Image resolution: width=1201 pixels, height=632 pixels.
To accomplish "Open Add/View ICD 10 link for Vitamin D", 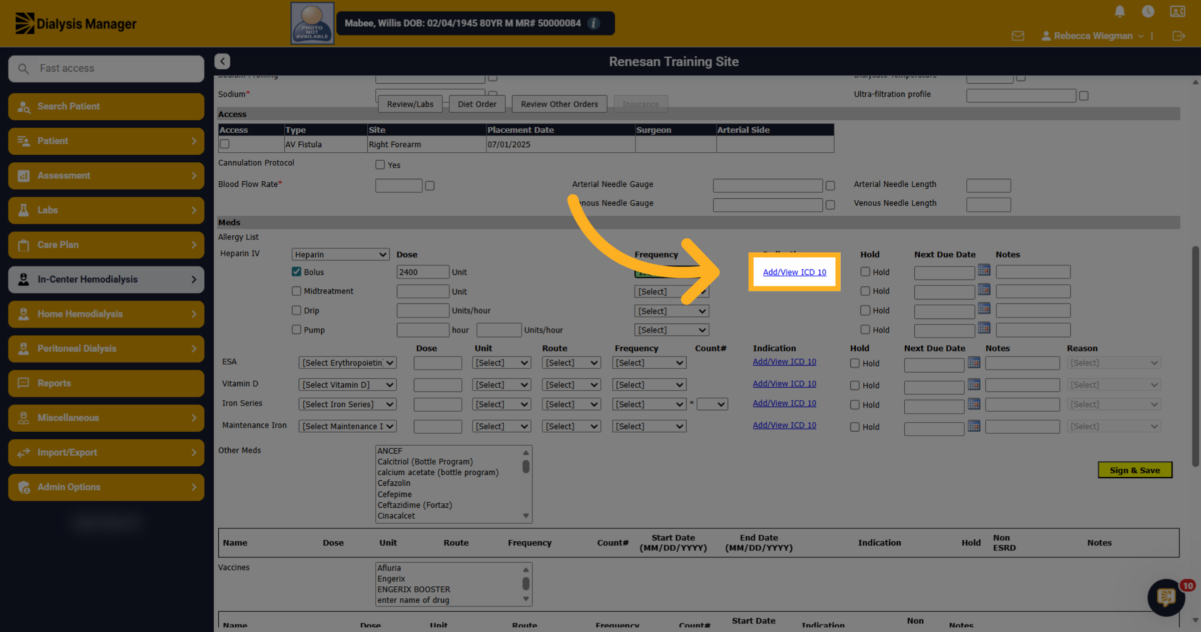I will pyautogui.click(x=784, y=384).
